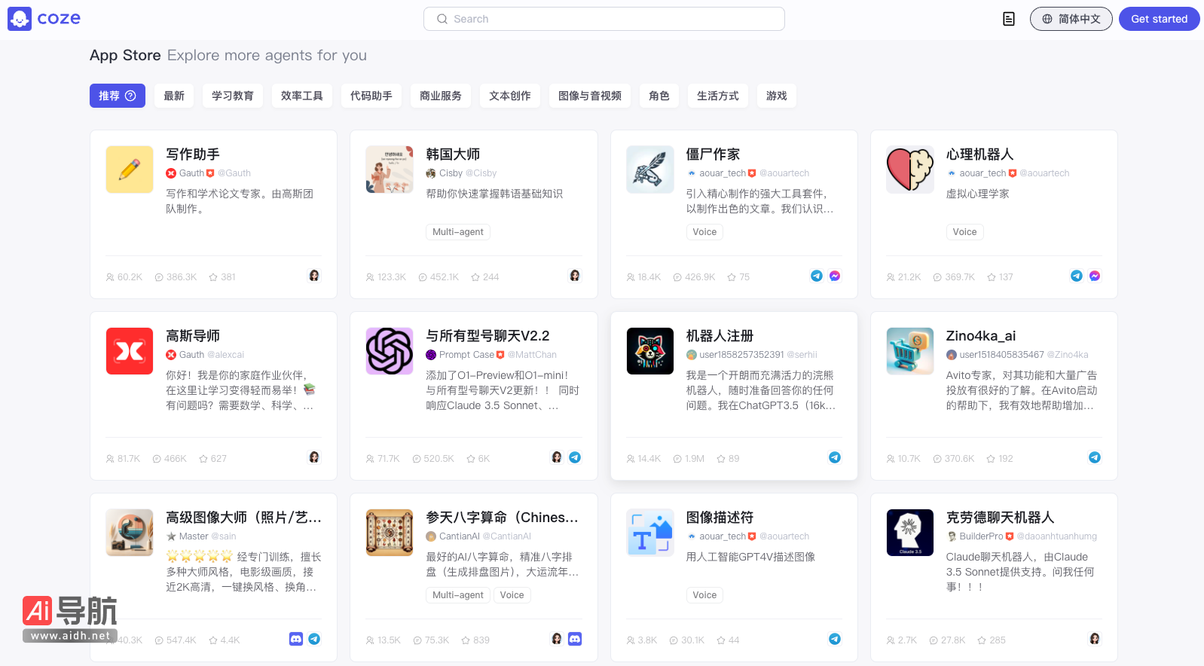Click Telegram icon on 机器人注册 card

(835, 457)
